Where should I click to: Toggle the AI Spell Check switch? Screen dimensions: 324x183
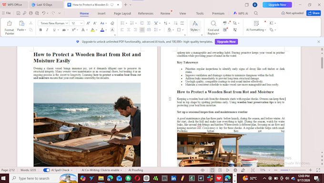(47, 170)
